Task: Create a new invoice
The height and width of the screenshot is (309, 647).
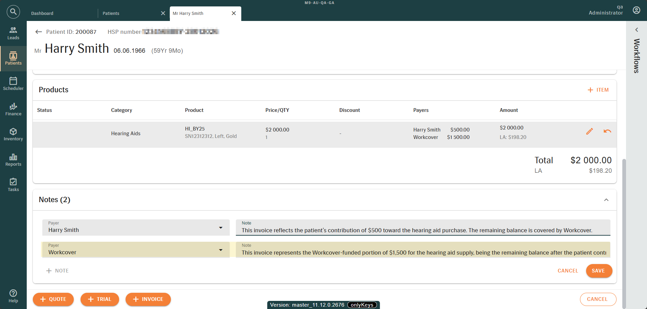Action: [x=148, y=299]
